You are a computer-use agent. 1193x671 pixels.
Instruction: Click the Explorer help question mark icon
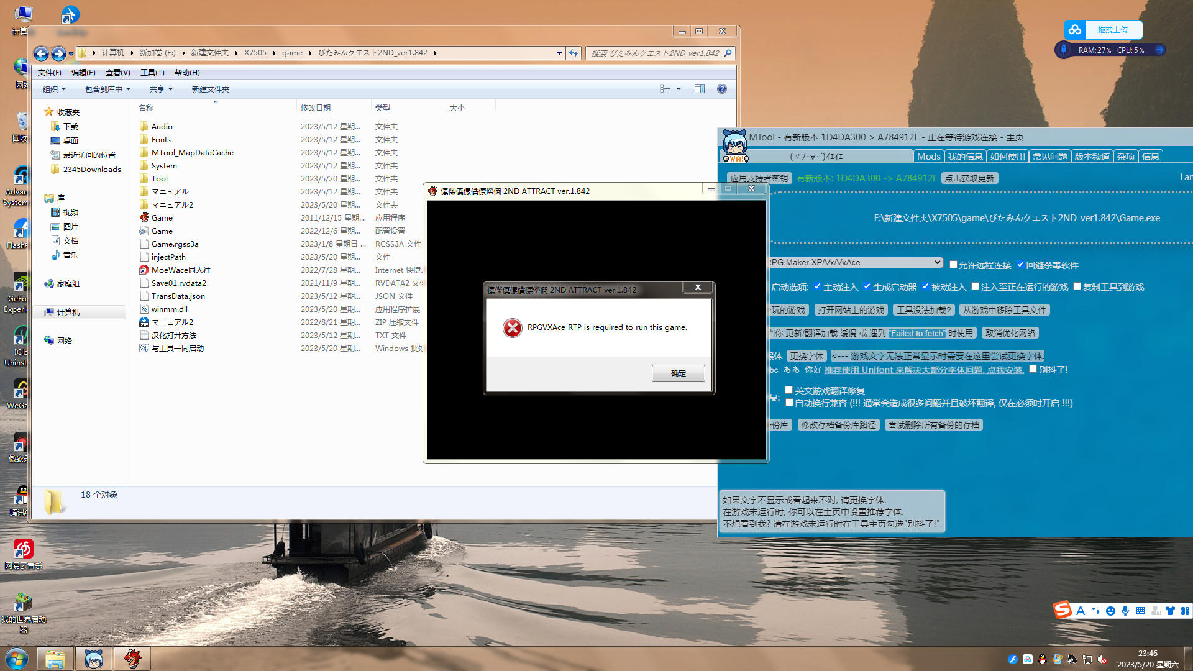click(721, 89)
